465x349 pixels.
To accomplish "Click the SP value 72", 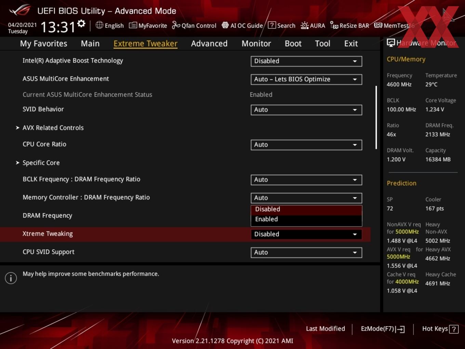I will (x=390, y=208).
